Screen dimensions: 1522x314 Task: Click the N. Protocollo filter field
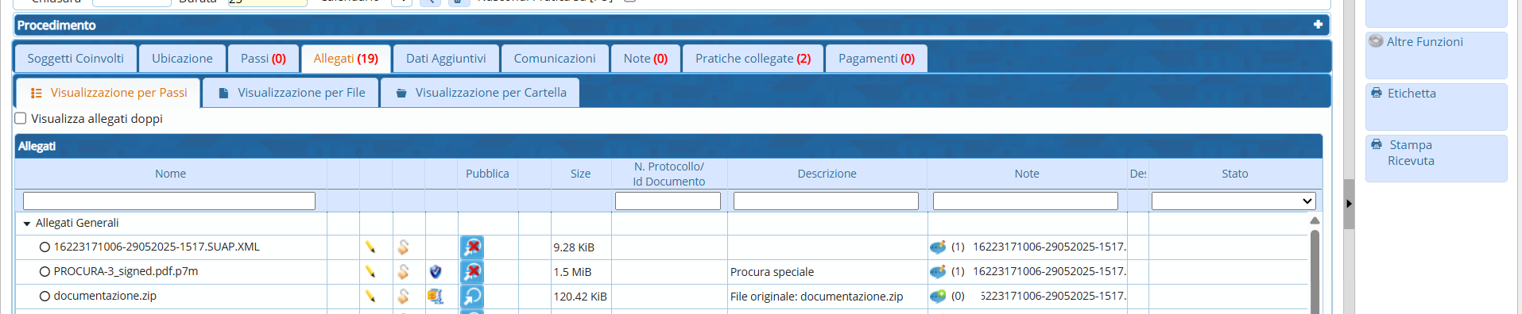(x=668, y=201)
